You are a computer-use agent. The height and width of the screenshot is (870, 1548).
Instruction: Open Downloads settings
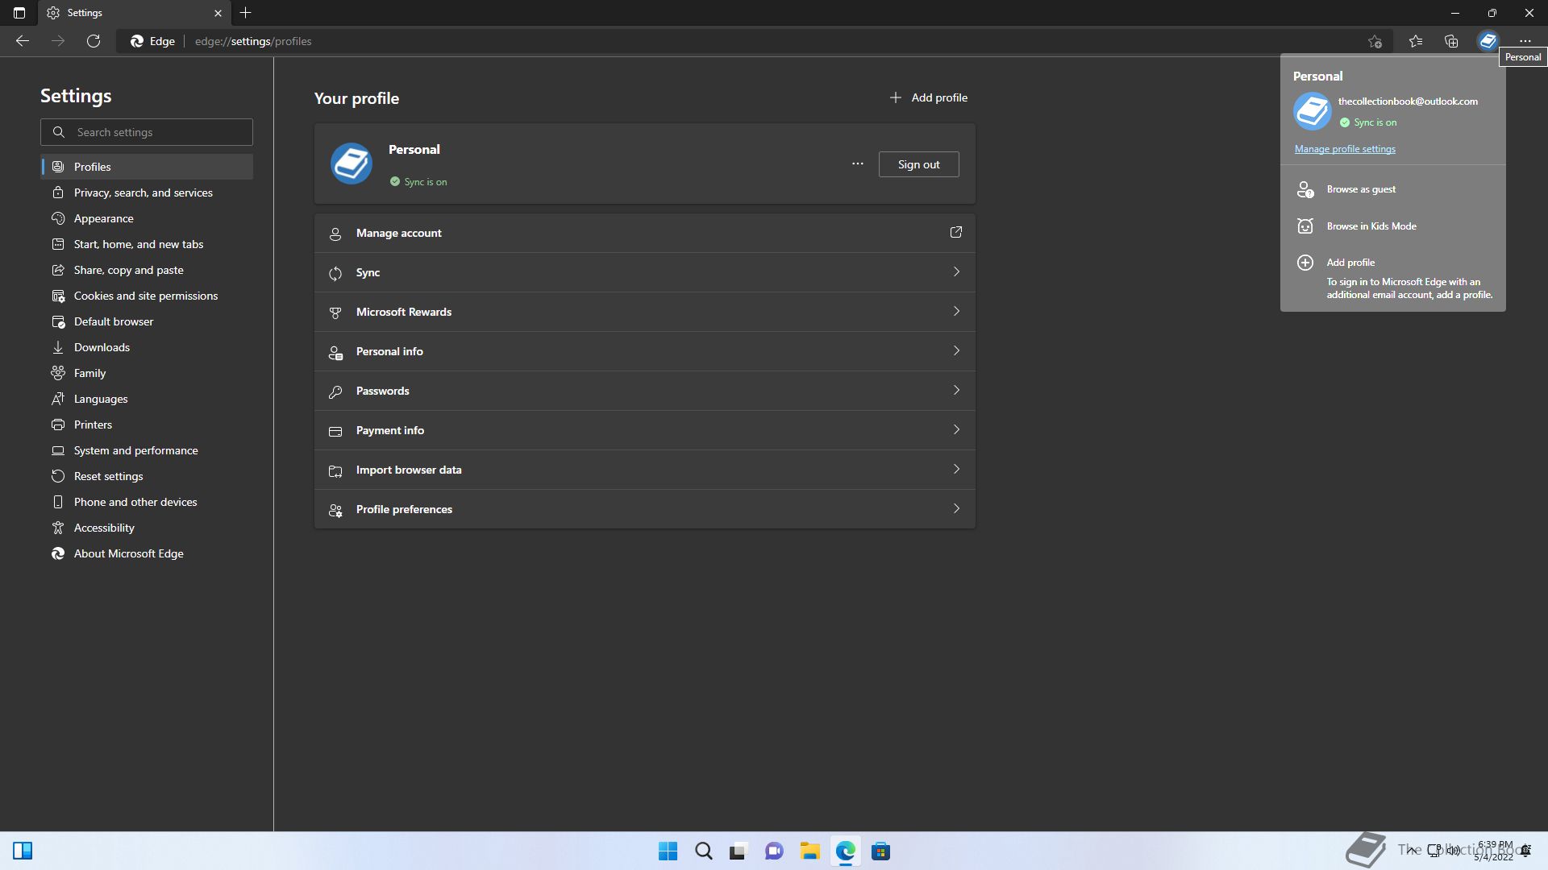pos(147,347)
